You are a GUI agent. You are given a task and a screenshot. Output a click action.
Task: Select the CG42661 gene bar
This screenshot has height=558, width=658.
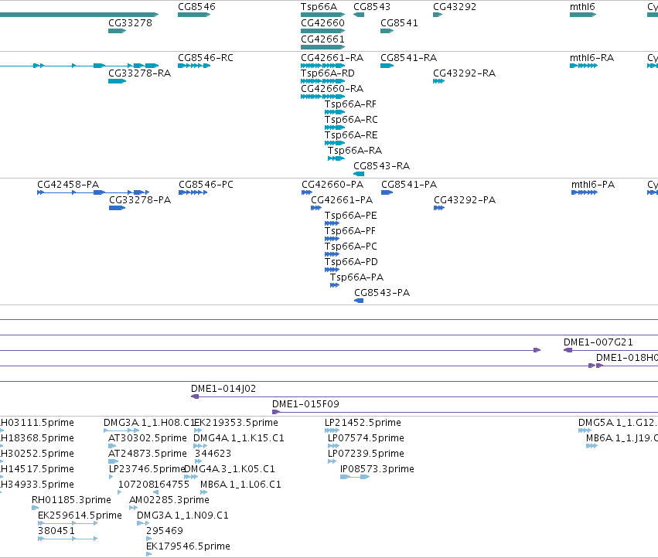(322, 46)
